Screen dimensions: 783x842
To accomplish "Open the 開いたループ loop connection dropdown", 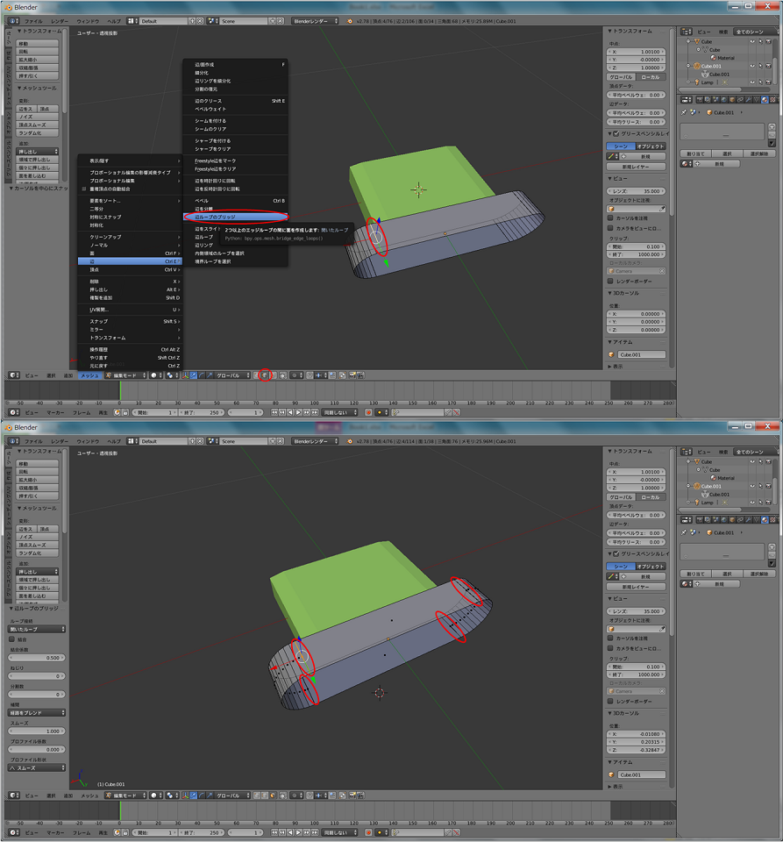I will click(37, 629).
